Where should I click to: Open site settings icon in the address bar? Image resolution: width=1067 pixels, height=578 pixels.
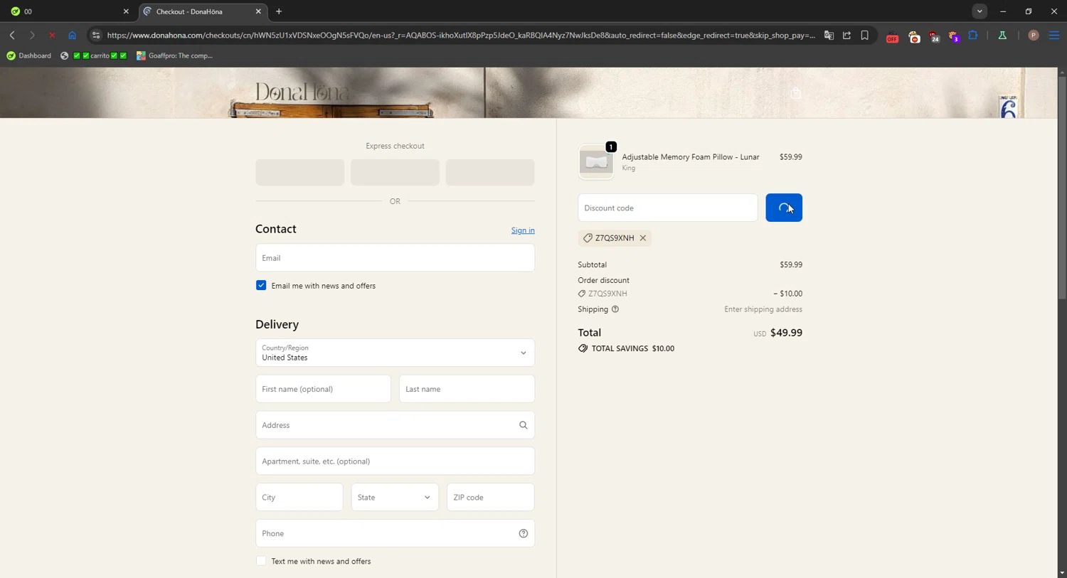(x=96, y=35)
